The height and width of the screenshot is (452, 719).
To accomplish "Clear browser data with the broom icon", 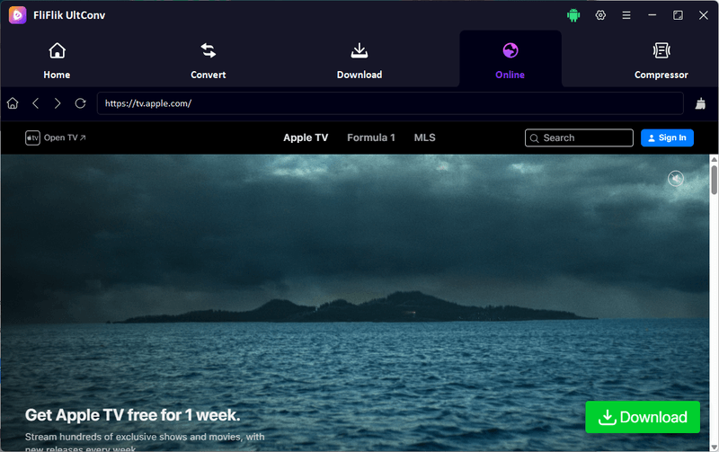I will point(700,103).
